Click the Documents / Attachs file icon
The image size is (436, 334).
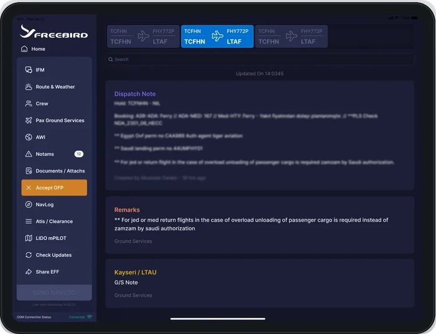coord(29,171)
